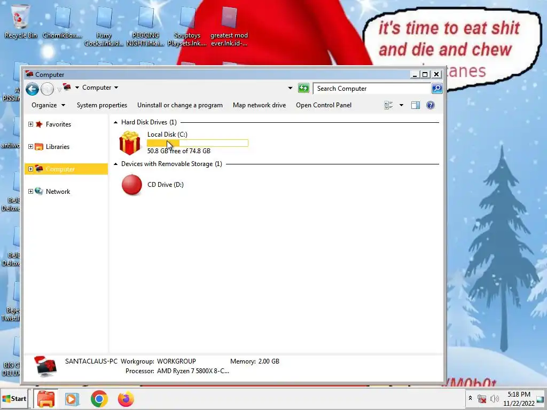Viewport: 547px width, 410px height.
Task: Maximize the Computer window
Action: (425, 74)
